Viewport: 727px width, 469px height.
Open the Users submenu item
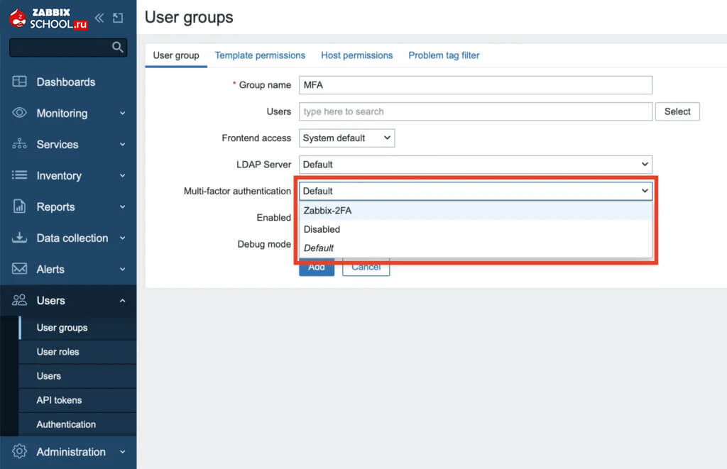pyautogui.click(x=77, y=376)
